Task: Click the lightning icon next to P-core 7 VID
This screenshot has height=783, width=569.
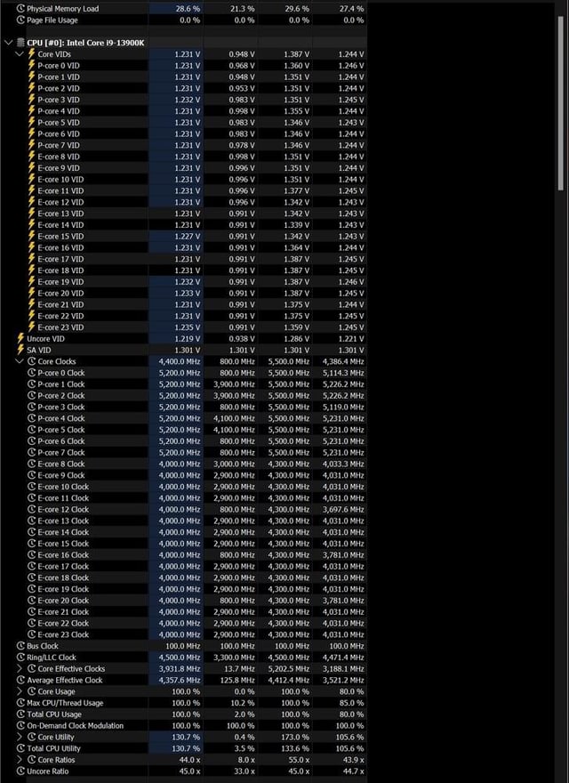Action: pyautogui.click(x=31, y=145)
